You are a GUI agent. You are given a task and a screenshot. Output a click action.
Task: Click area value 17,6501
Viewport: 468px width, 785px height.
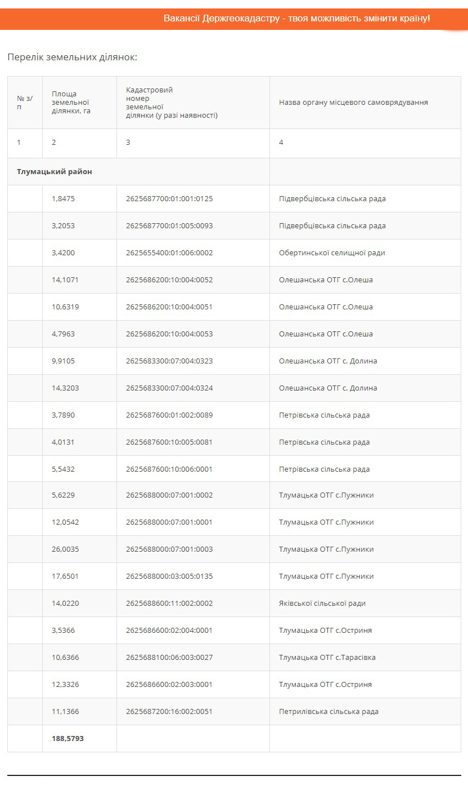click(x=63, y=576)
